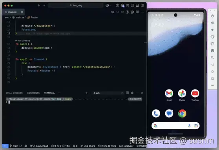Take screenshot with emulator camera icon
This screenshot has height=150, width=219.
(x=212, y=51)
